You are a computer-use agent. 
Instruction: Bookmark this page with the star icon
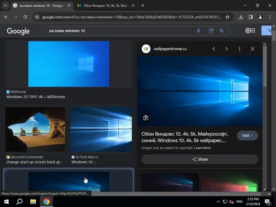click(x=227, y=17)
